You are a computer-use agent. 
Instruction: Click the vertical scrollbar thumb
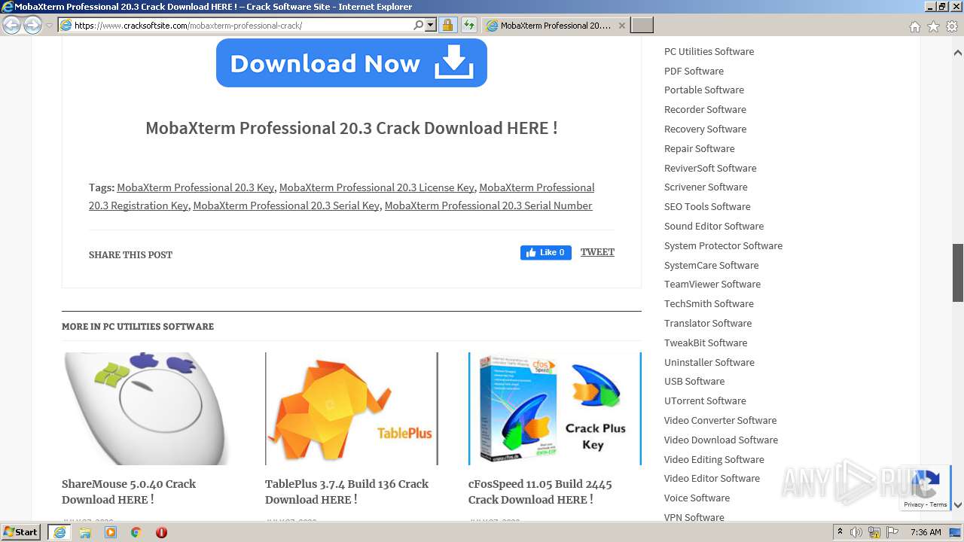click(x=958, y=273)
